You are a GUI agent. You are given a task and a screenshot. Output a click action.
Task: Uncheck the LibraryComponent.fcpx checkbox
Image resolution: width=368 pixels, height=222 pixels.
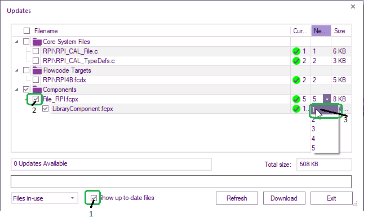pos(45,109)
